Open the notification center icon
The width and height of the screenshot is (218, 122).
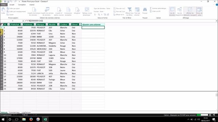pyautogui.click(x=214, y=119)
